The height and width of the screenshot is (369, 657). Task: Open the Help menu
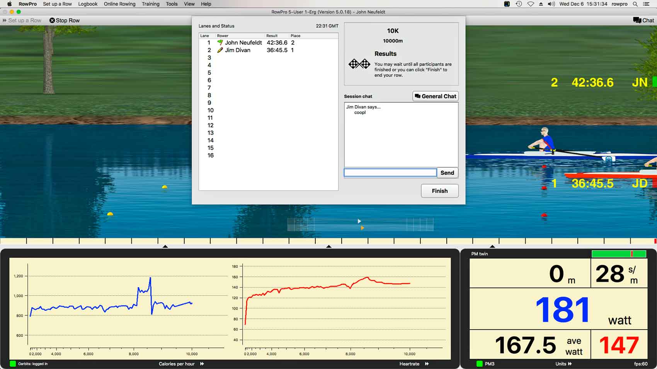pos(206,4)
